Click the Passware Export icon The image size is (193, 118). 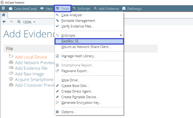click(57, 71)
